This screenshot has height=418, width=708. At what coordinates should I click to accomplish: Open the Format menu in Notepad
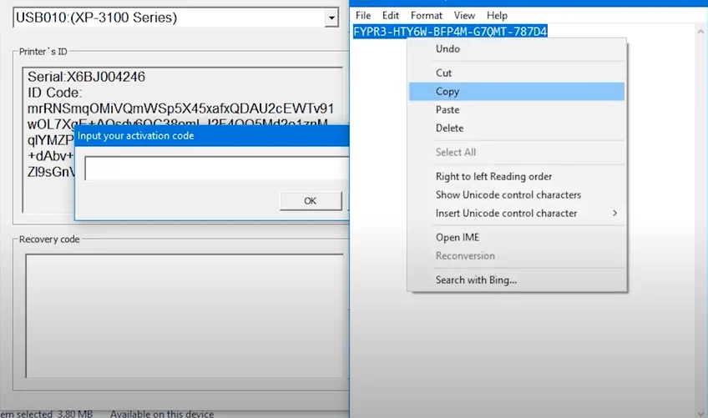(427, 16)
